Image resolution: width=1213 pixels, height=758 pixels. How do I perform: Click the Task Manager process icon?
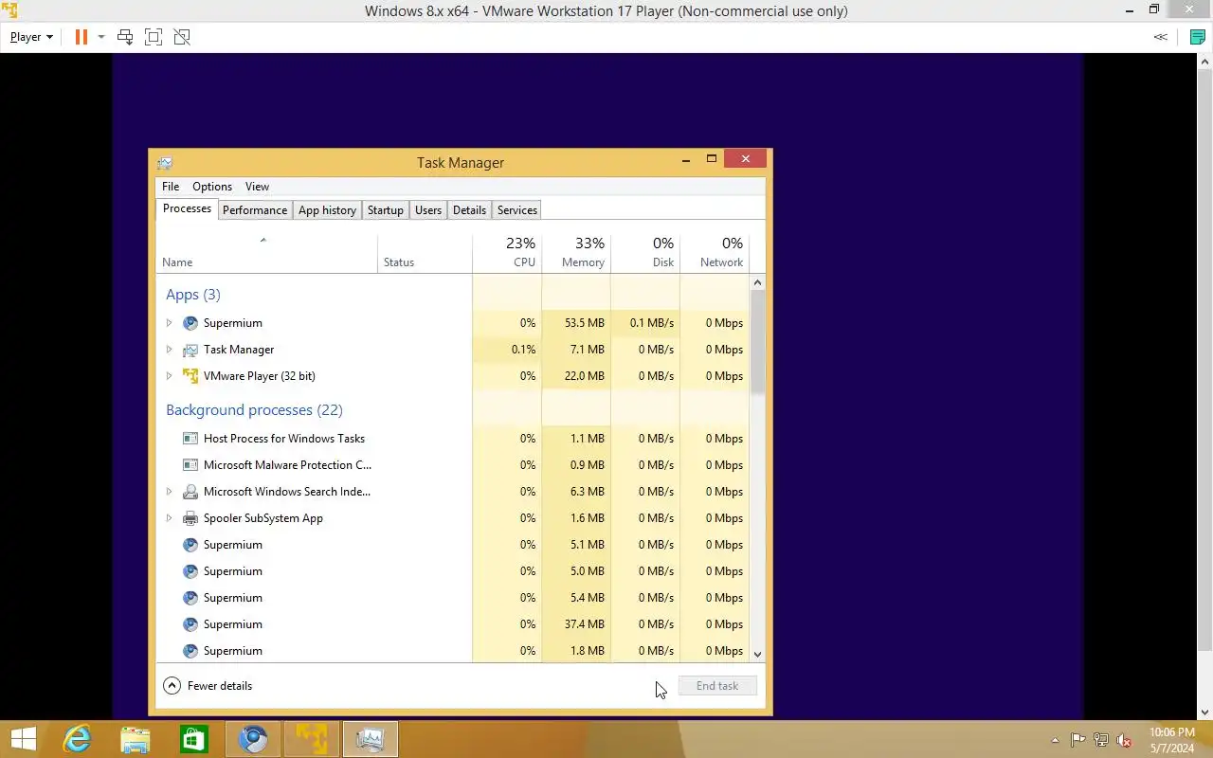190,350
